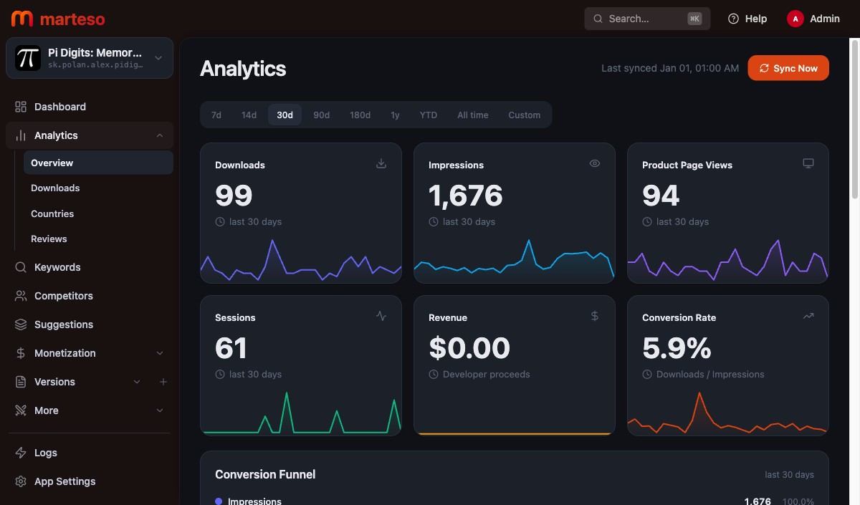Select the 30d time range
The image size is (860, 505).
[x=285, y=115]
